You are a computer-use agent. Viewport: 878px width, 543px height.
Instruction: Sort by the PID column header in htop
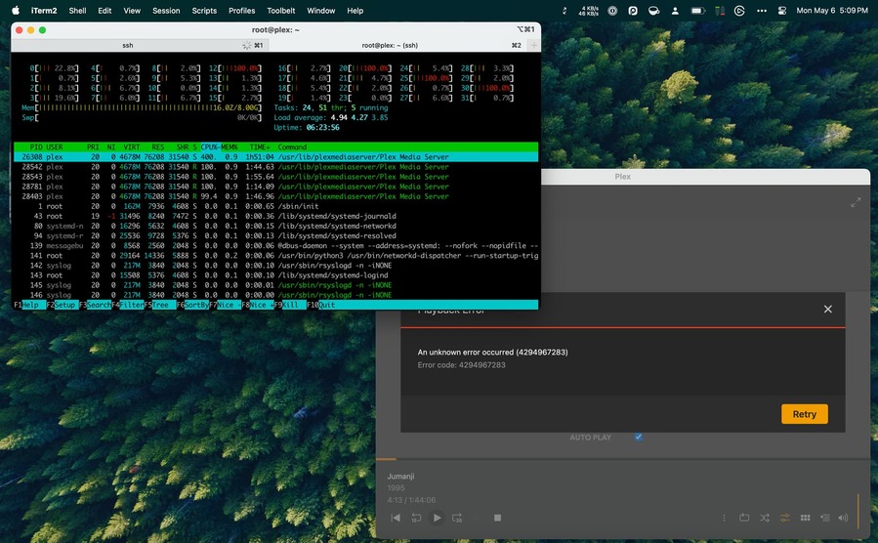tap(36, 147)
